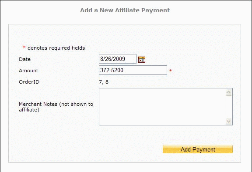Click the Amount label
The image size is (252, 172).
coord(28,71)
